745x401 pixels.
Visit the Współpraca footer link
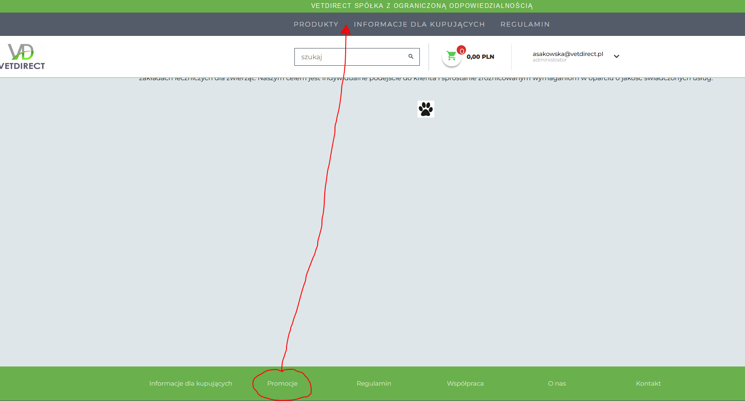click(465, 383)
